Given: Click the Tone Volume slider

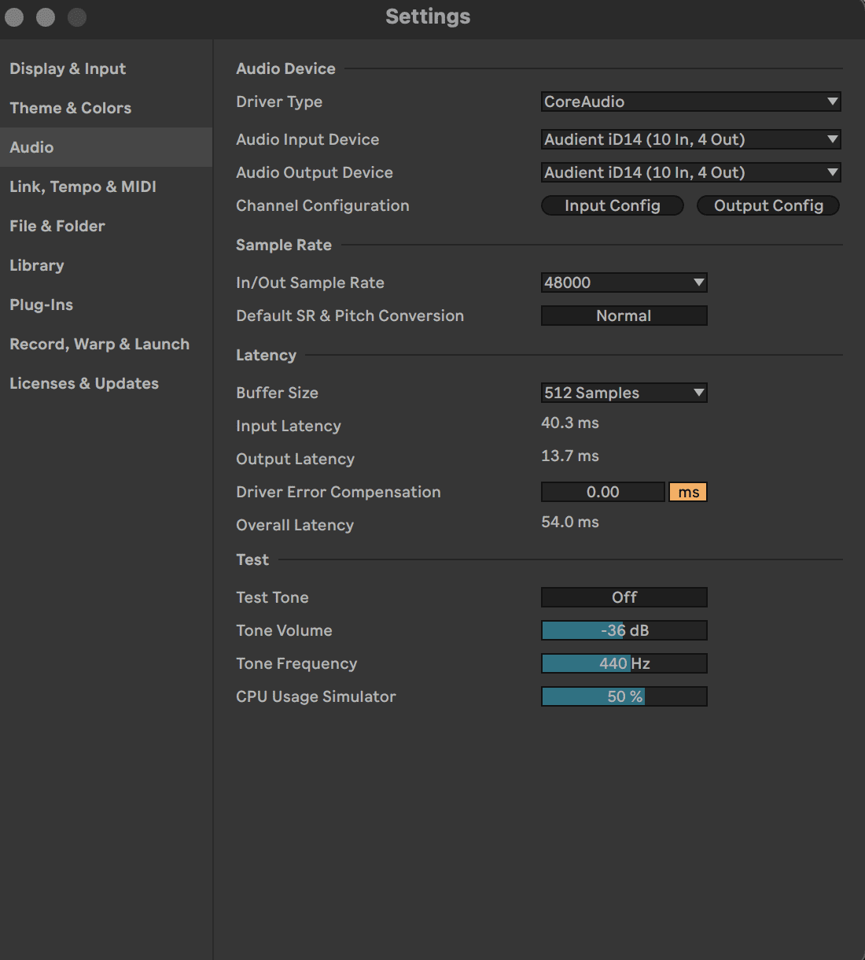Looking at the screenshot, I should pyautogui.click(x=624, y=630).
